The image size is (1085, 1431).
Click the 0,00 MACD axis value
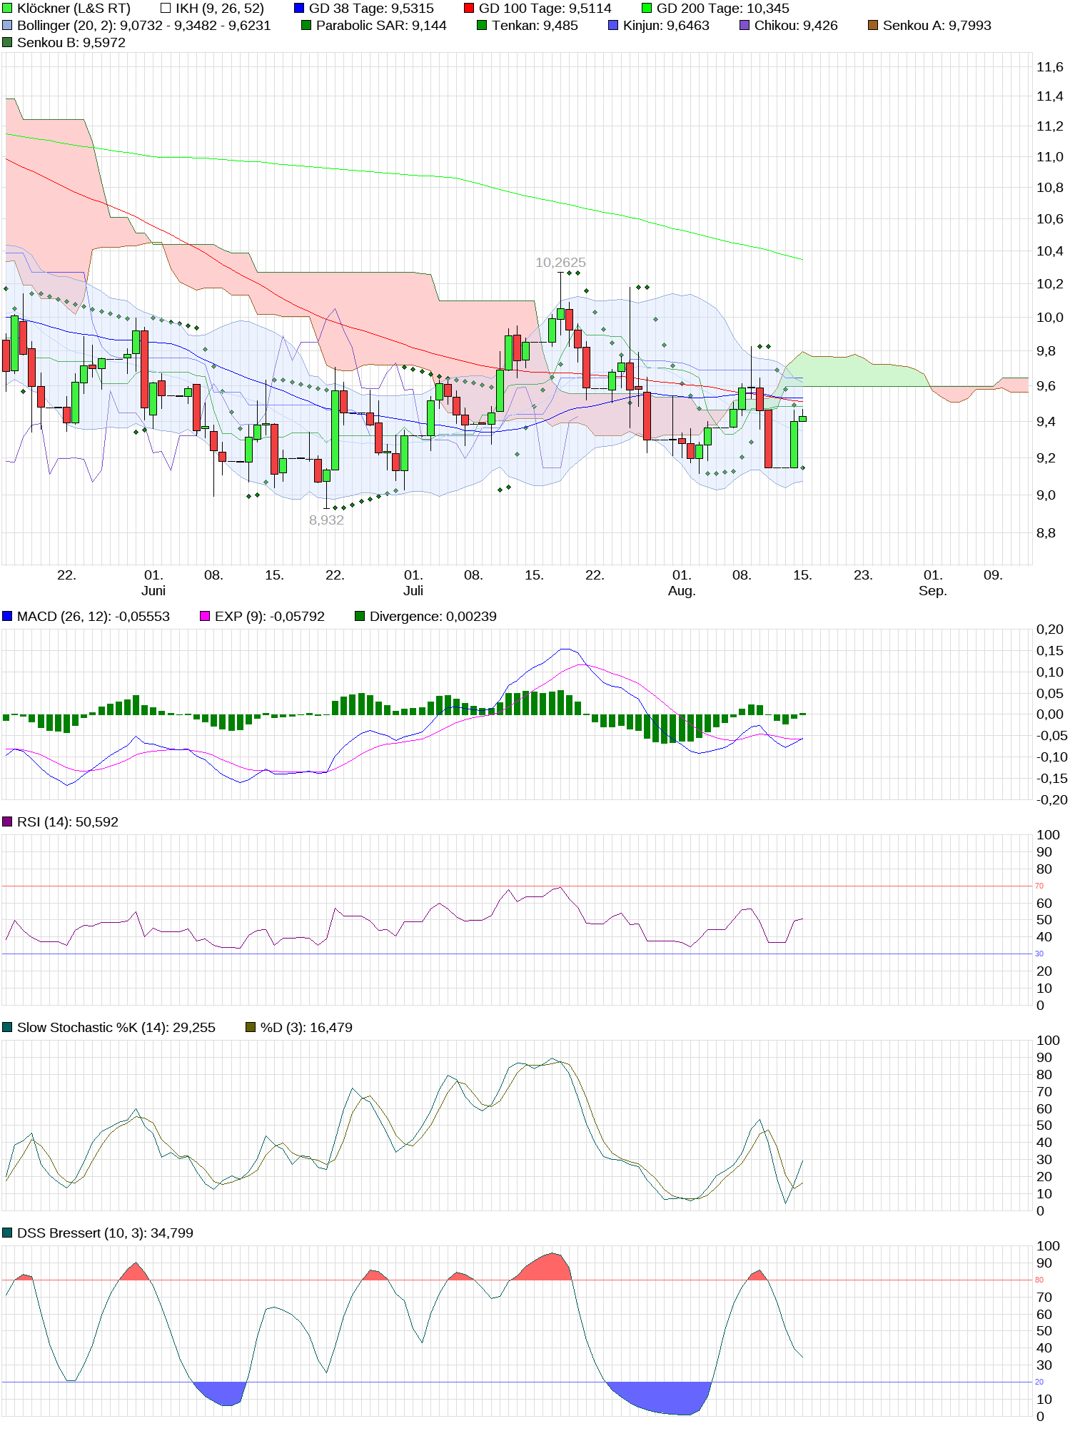(x=1049, y=714)
